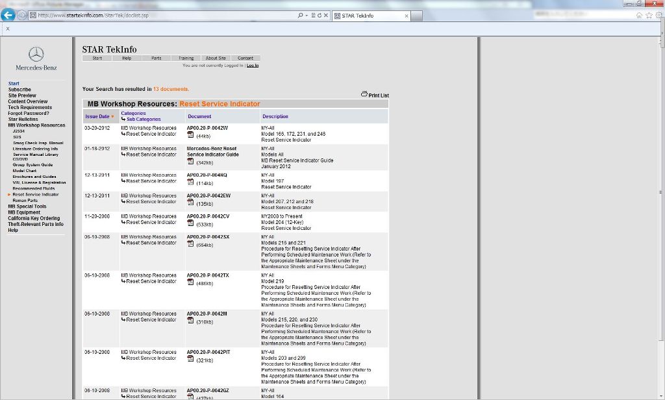Open document link AP00.20-P-0042W

pyautogui.click(x=207, y=128)
